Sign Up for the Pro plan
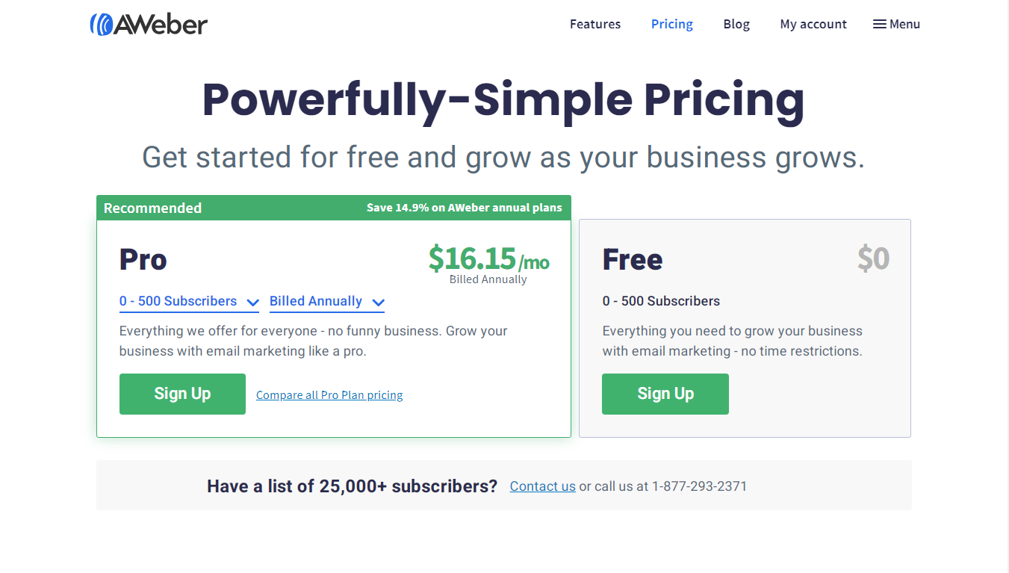The image size is (1009, 573). [182, 394]
